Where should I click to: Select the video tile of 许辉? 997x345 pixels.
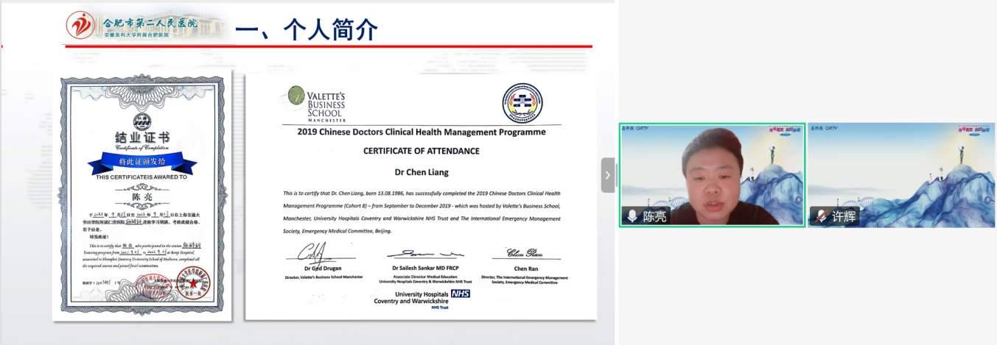pyautogui.click(x=901, y=175)
